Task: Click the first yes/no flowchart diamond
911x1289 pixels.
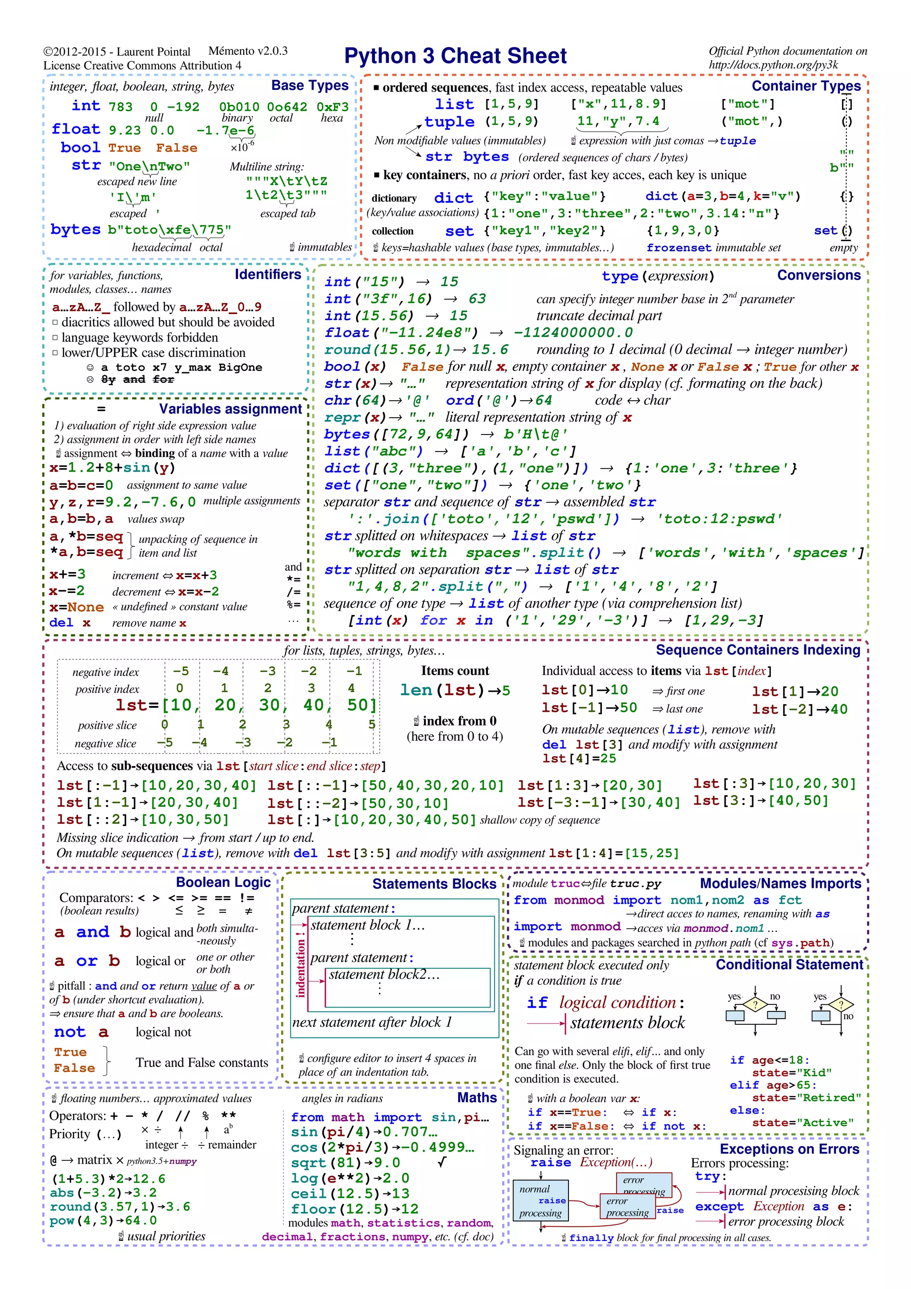Action: point(755,1004)
